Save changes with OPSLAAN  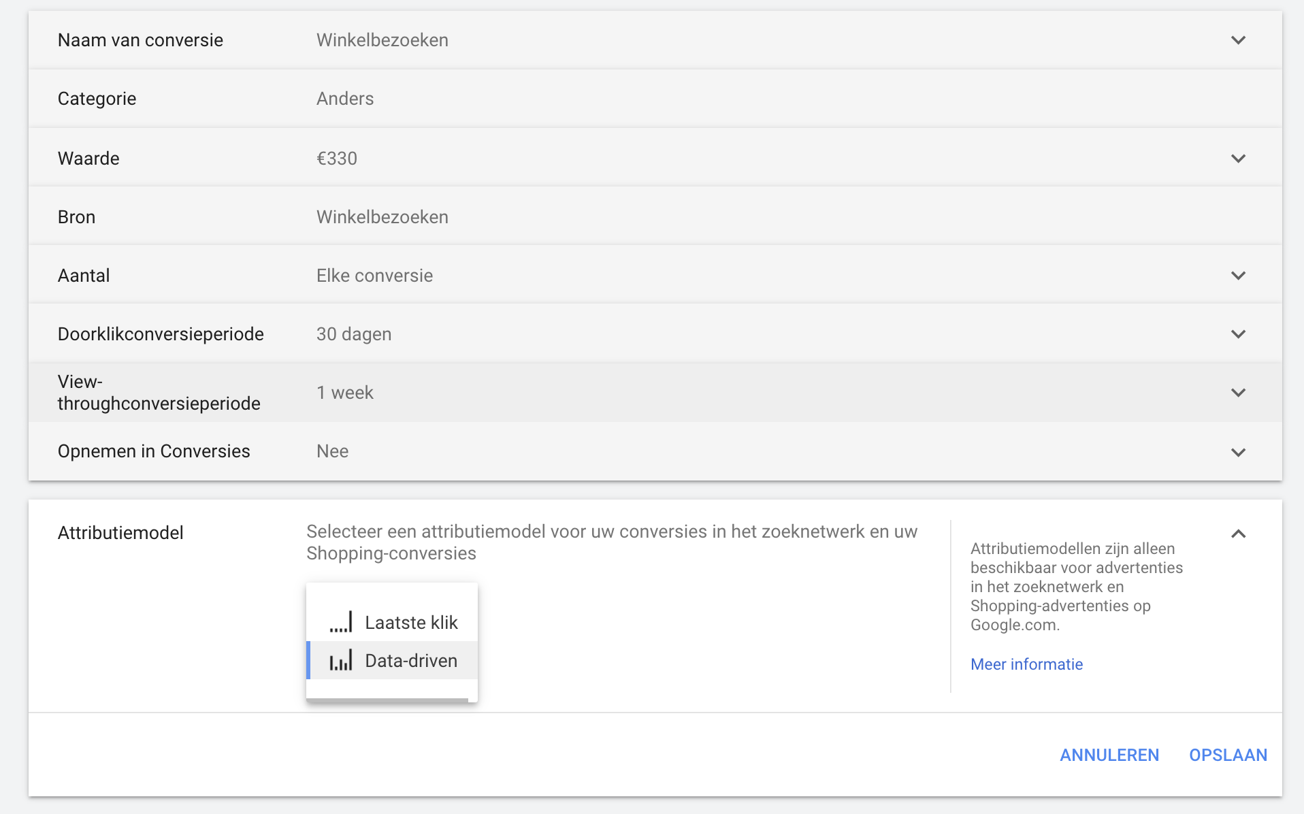pos(1228,755)
